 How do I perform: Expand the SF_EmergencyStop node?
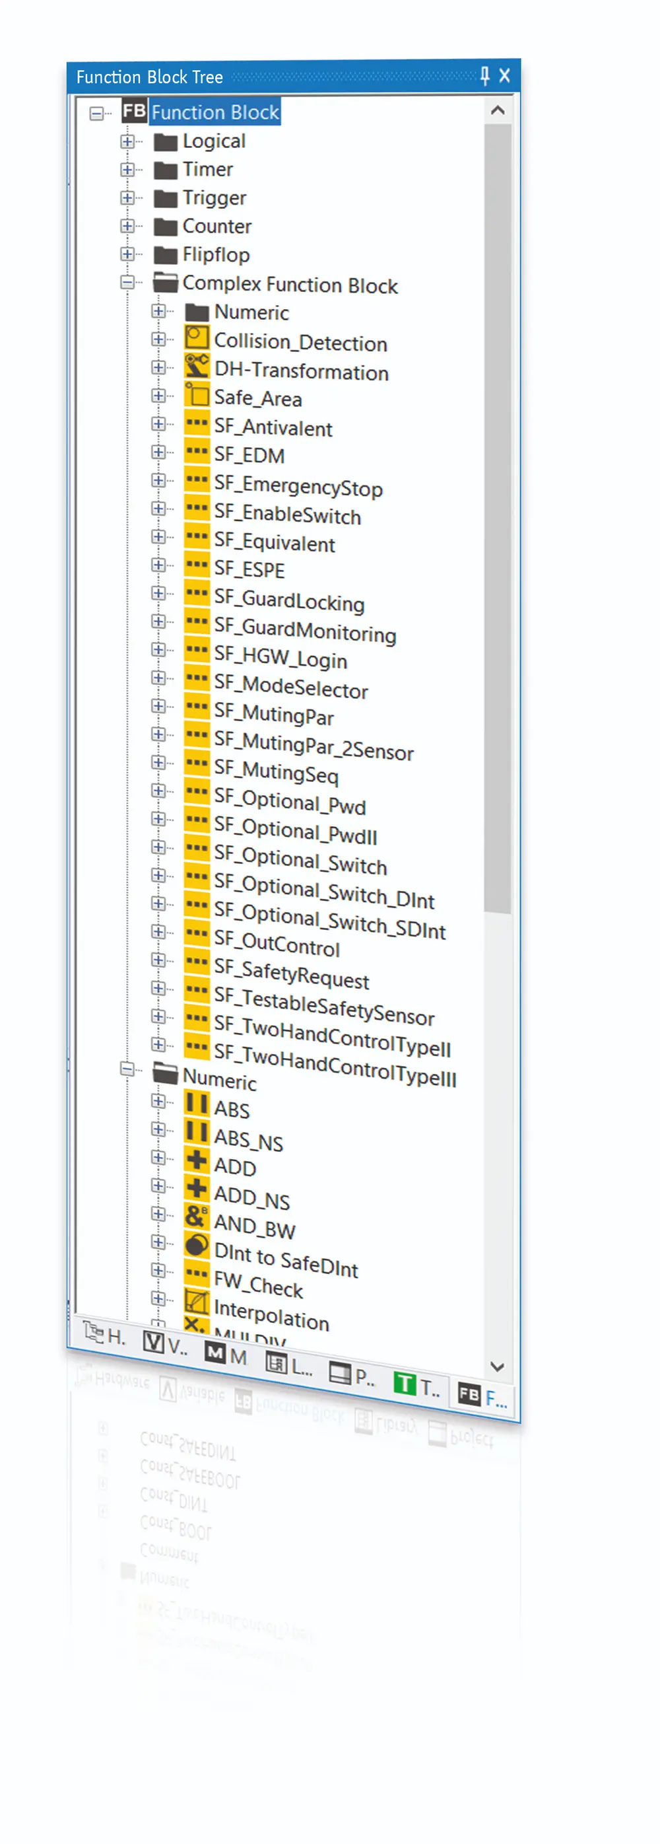pyautogui.click(x=158, y=479)
